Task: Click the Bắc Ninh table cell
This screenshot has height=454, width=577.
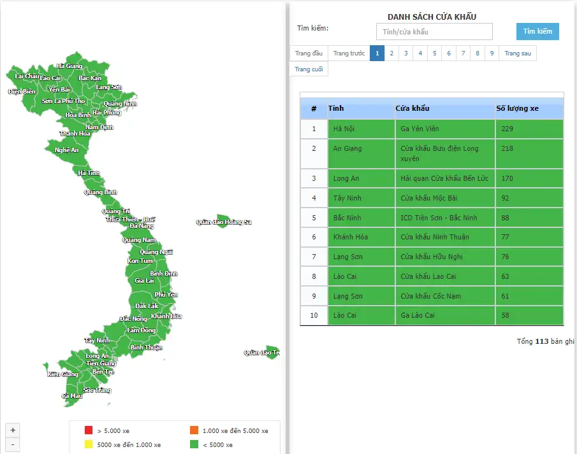Action: click(x=362, y=218)
